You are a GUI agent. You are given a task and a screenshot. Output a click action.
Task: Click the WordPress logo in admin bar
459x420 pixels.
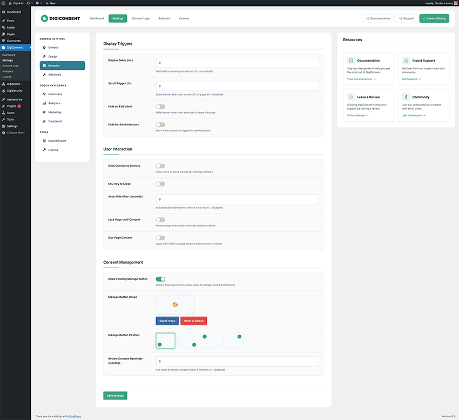4,3
